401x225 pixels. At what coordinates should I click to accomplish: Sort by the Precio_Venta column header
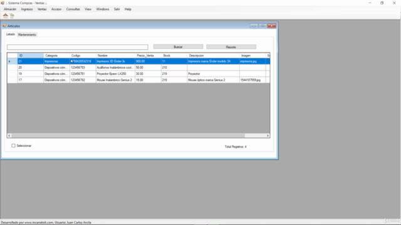tap(148, 56)
